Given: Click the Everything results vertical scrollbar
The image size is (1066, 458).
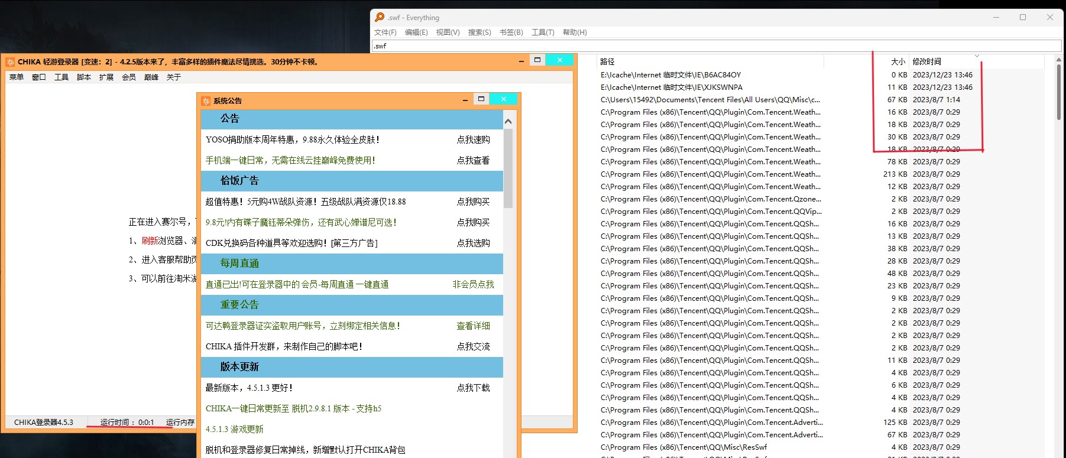Looking at the screenshot, I should [1058, 92].
